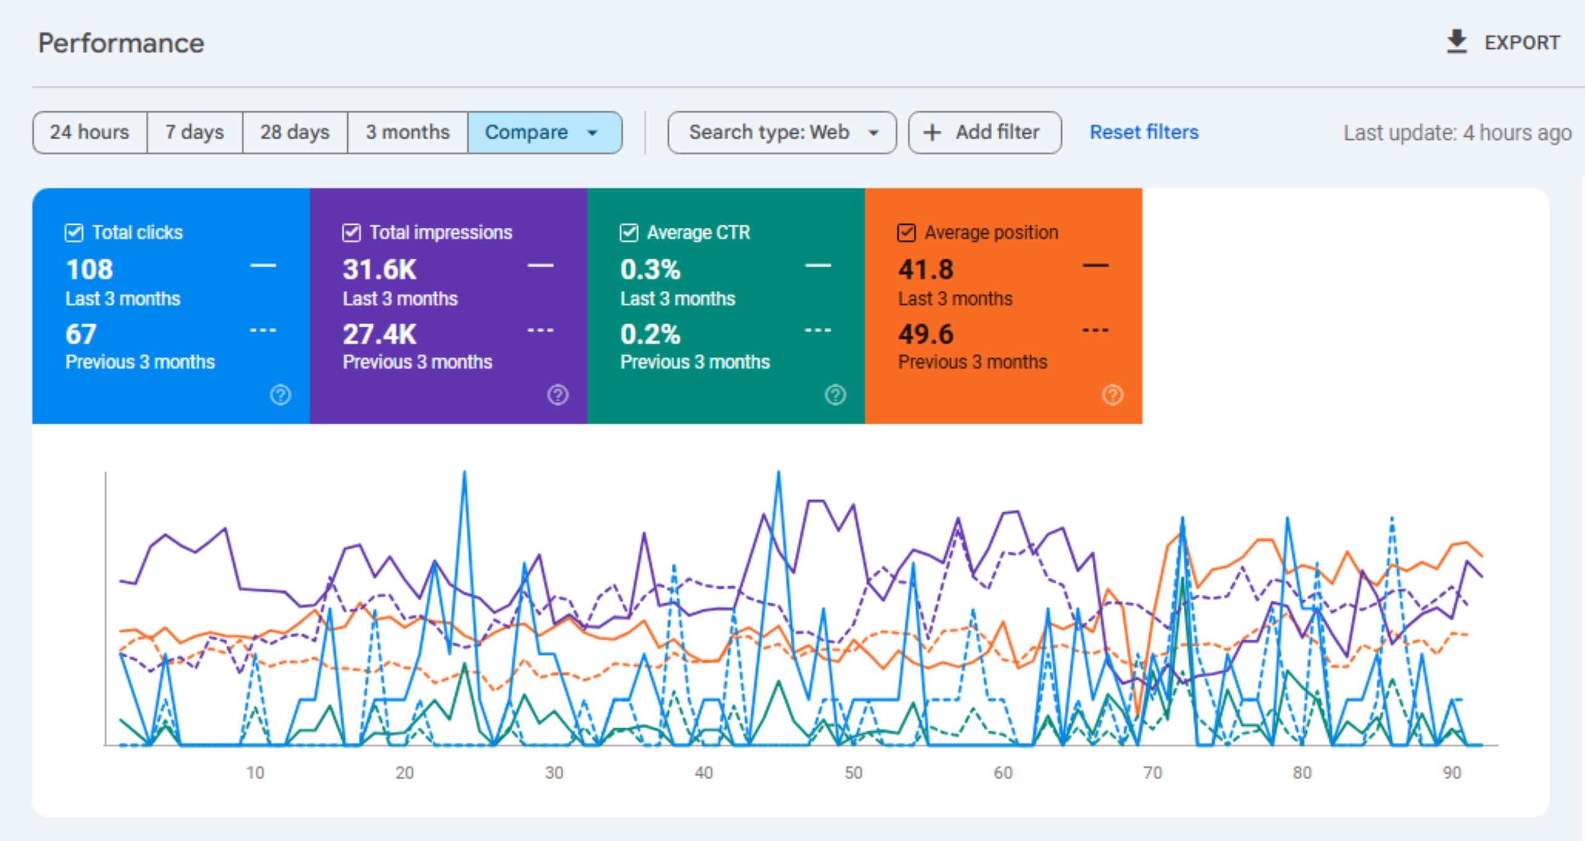
Task: Click solid line legend in Total clicks card
Action: tap(263, 265)
